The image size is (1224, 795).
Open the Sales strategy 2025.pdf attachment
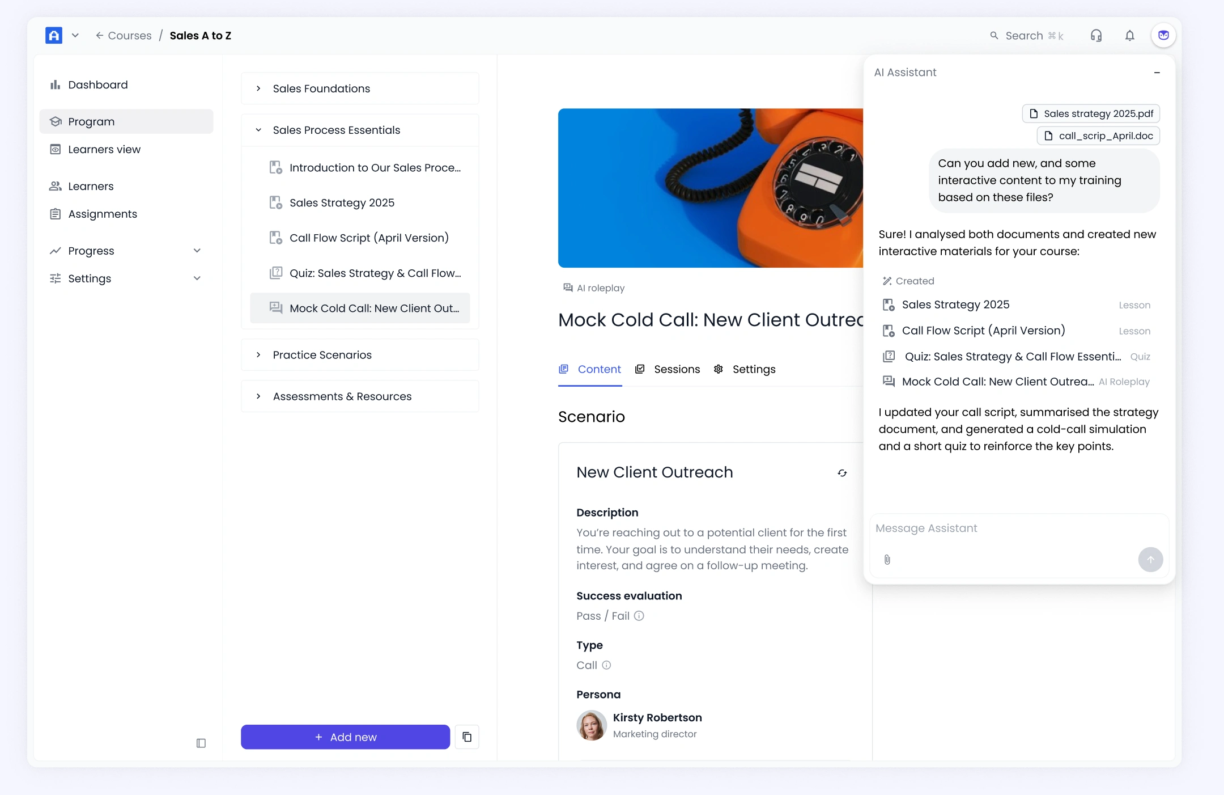(1091, 113)
